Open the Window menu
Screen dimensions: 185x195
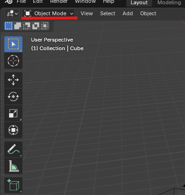(85, 1)
